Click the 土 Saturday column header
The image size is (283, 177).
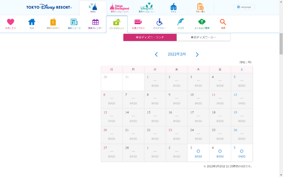(x=242, y=69)
